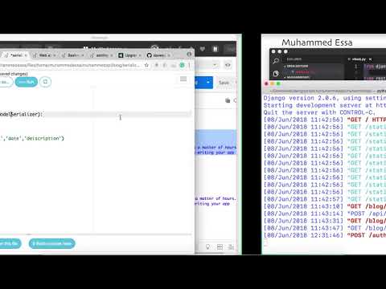Close the views.py tab in VS Code
386x289 pixels.
[x=371, y=59]
